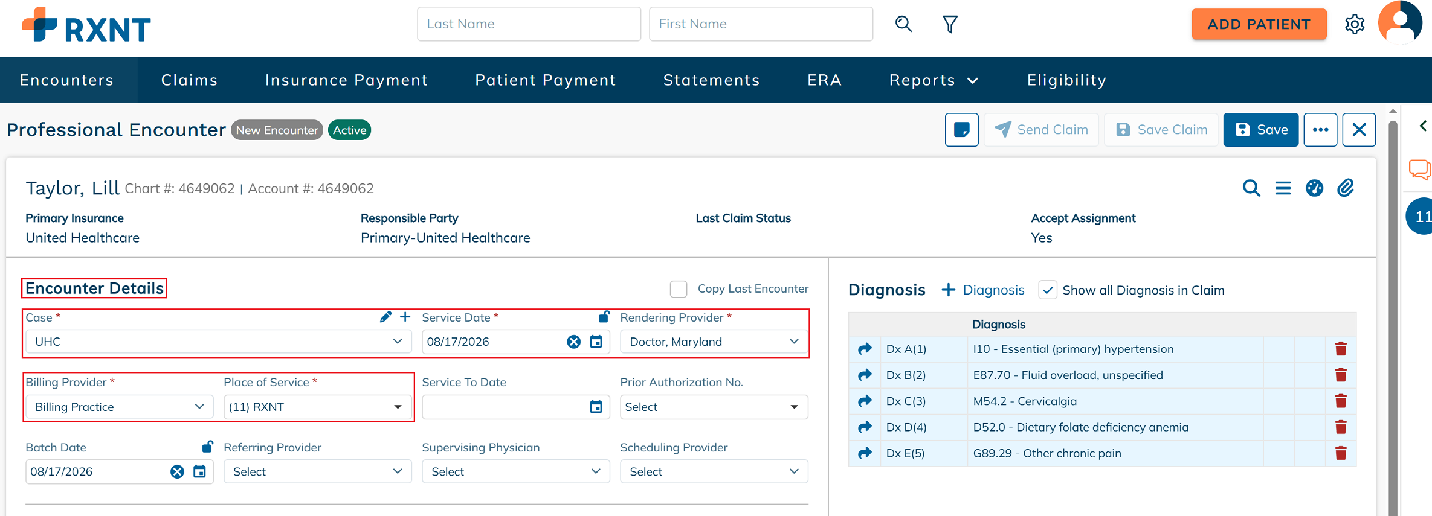Click the palette dashboard icon in patient header
This screenshot has height=516, width=1432.
point(1314,188)
